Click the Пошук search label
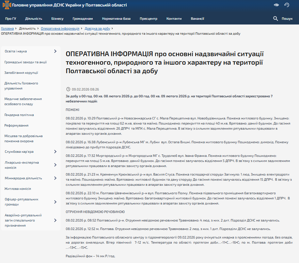Viewport: 299px width, 263px height. tap(287, 19)
